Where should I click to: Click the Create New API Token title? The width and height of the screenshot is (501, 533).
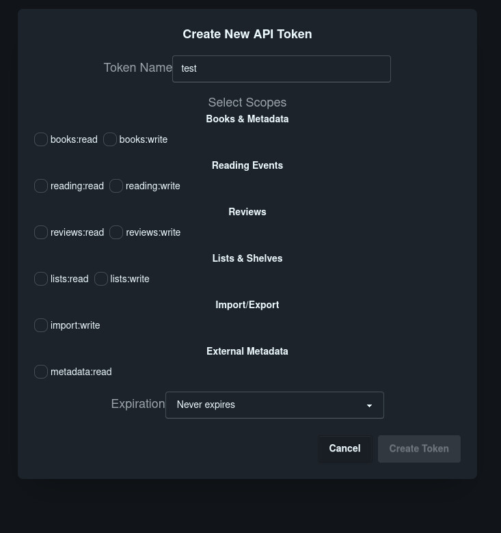point(247,34)
